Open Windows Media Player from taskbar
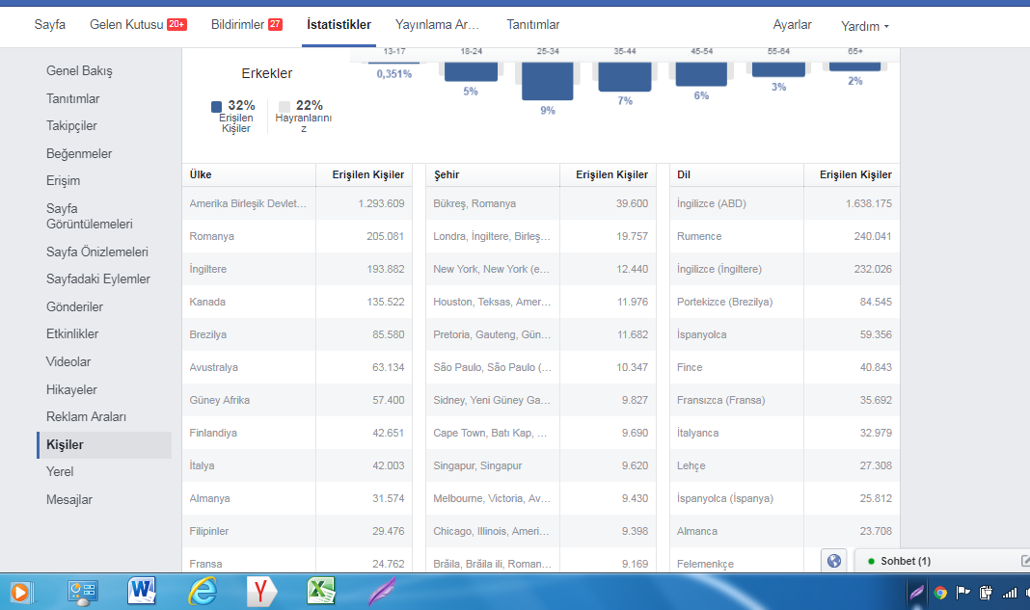Screen dimensions: 1030x610 pyautogui.click(x=19, y=592)
